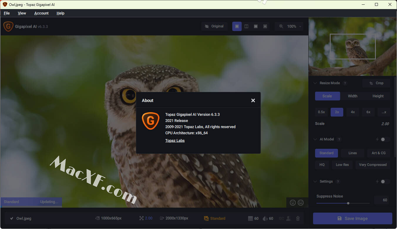Click the Settings lightning bolt icon
397x229 pixels.
pyautogui.click(x=377, y=182)
